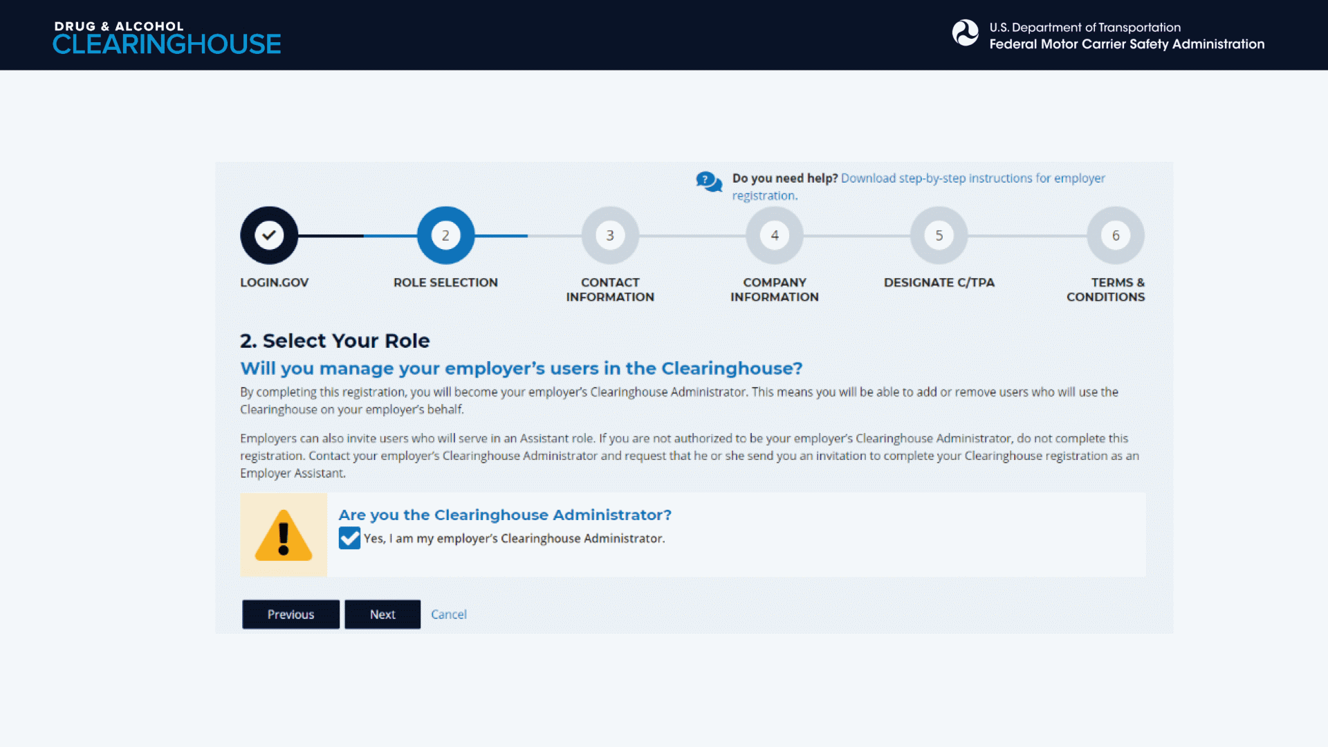Click the Department of Transportation logo
1328x747 pixels.
point(965,33)
